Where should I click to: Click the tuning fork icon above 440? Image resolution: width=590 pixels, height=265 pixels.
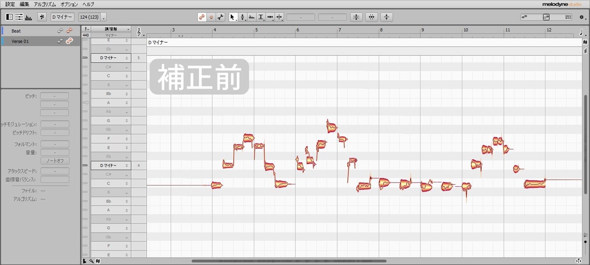tap(86, 29)
